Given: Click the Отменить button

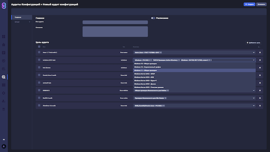Looking at the screenshot, I should click(261, 4).
